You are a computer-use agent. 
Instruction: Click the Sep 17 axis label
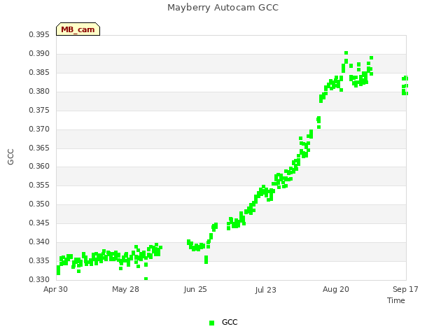405,289
